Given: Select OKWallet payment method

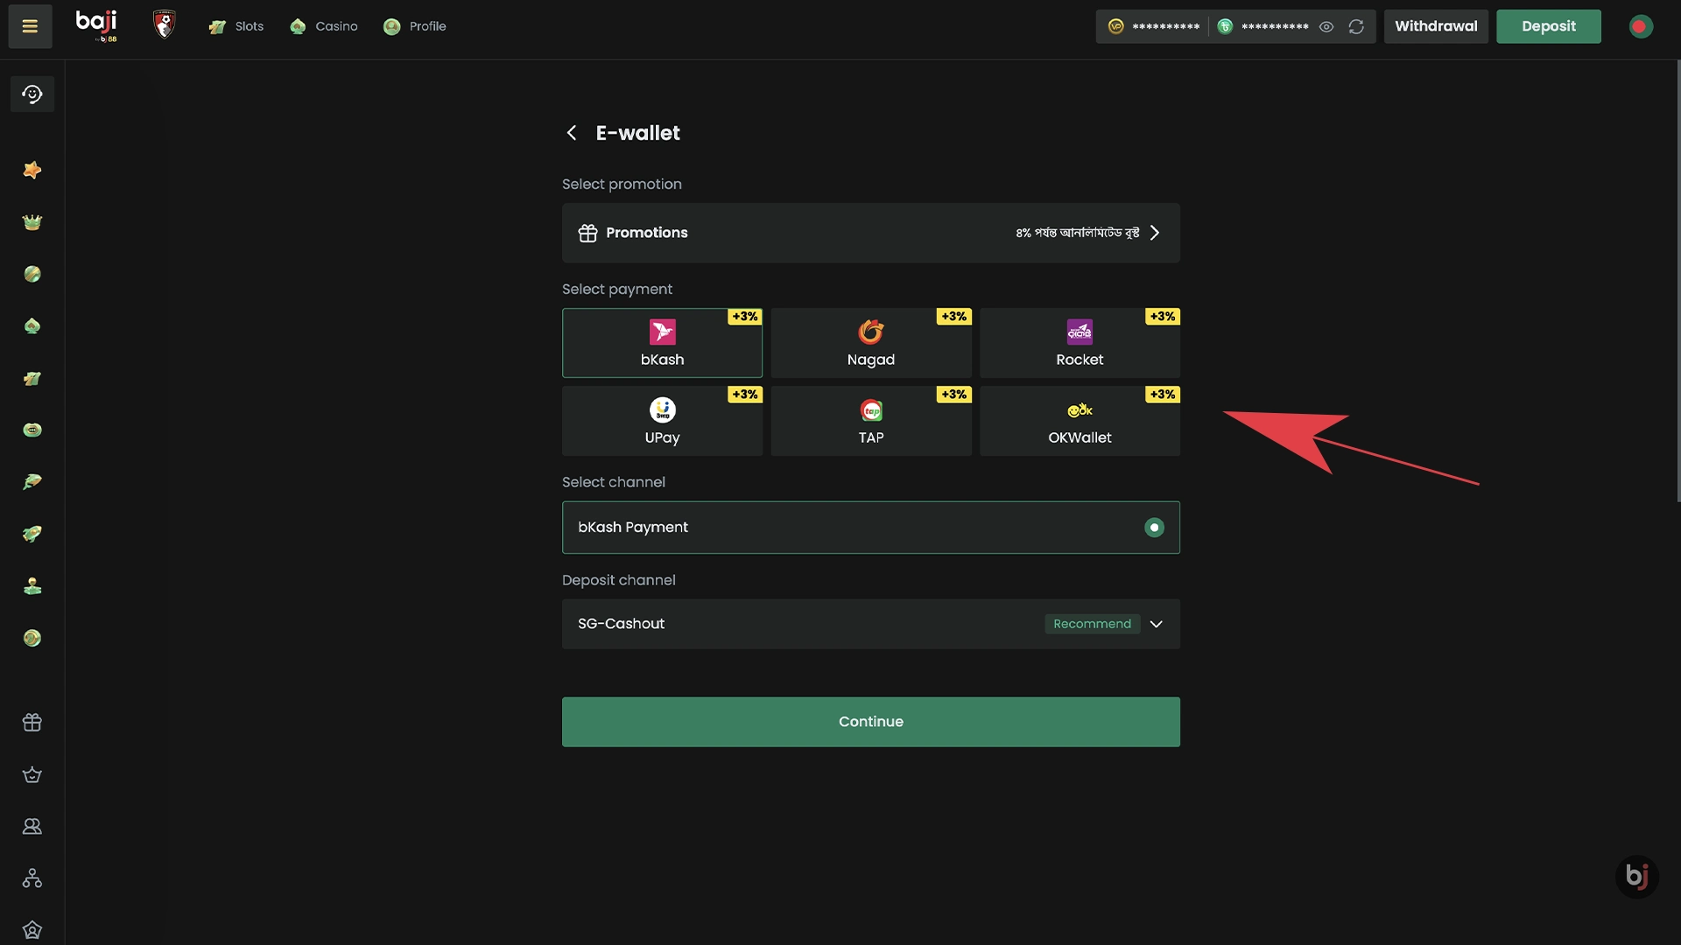Looking at the screenshot, I should 1080,421.
